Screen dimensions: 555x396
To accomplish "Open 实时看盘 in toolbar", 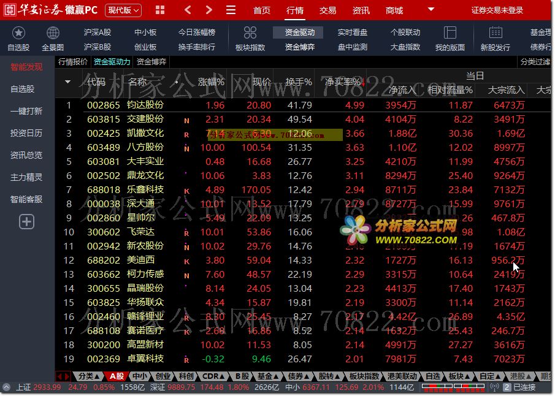I will 353,32.
